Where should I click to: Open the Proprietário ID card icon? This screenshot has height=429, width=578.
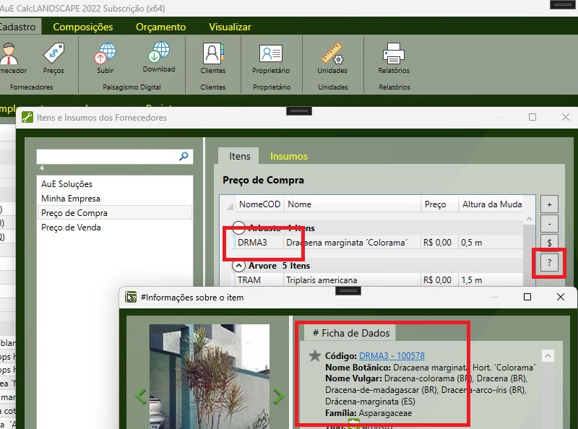tap(271, 54)
